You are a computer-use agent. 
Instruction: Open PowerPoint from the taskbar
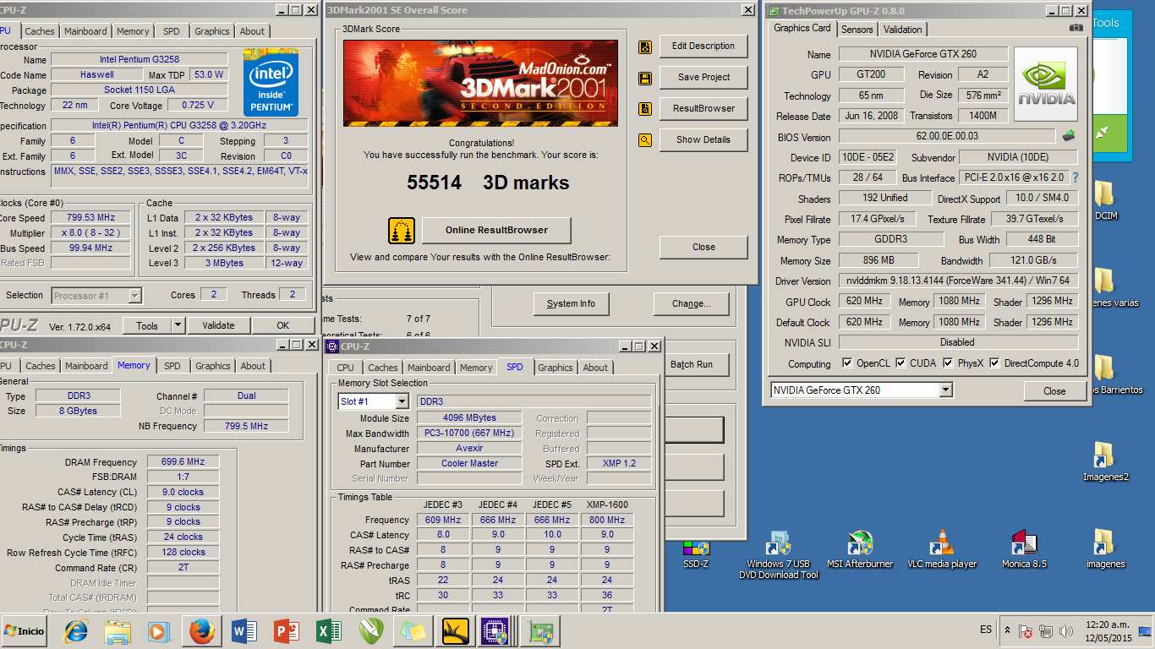(x=287, y=630)
